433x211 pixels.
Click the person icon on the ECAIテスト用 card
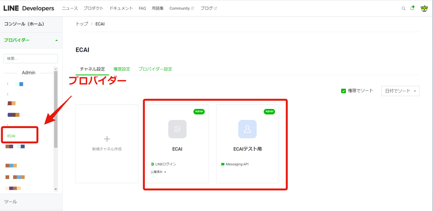[x=247, y=129]
